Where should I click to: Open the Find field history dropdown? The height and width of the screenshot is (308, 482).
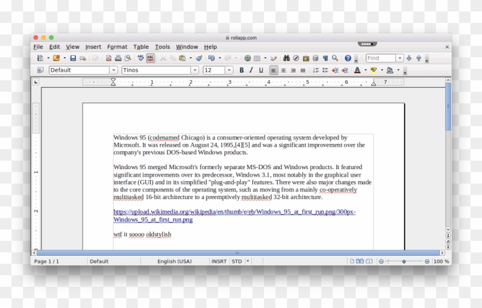[x=399, y=58]
